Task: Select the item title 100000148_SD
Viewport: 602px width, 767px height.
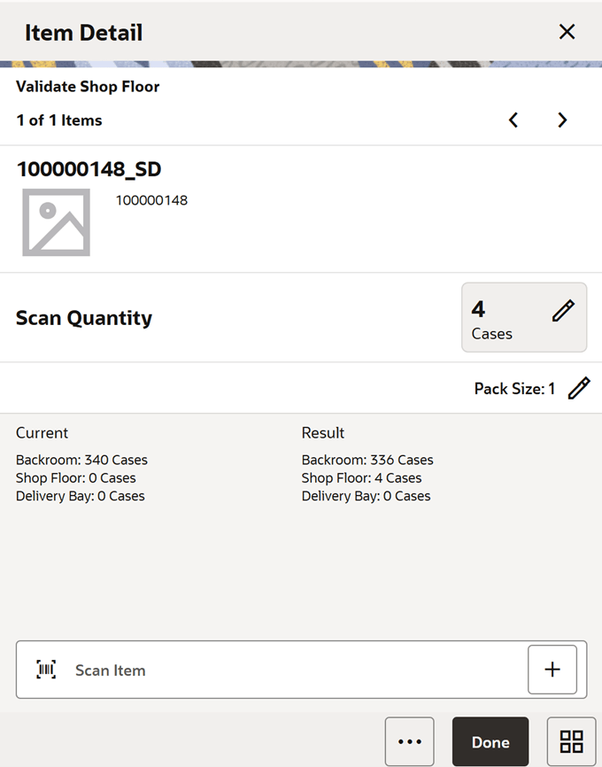Action: [x=89, y=168]
